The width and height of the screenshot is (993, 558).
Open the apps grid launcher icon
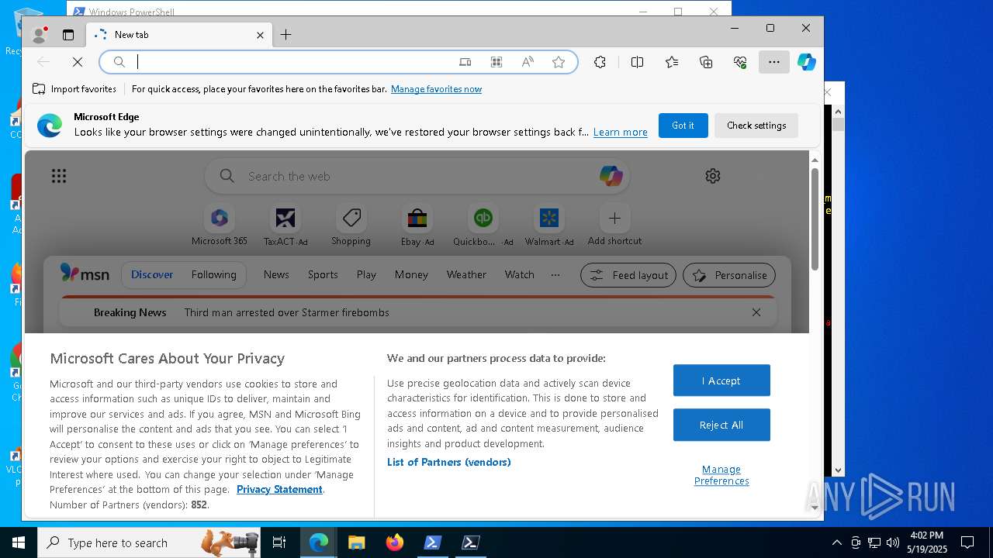click(59, 177)
